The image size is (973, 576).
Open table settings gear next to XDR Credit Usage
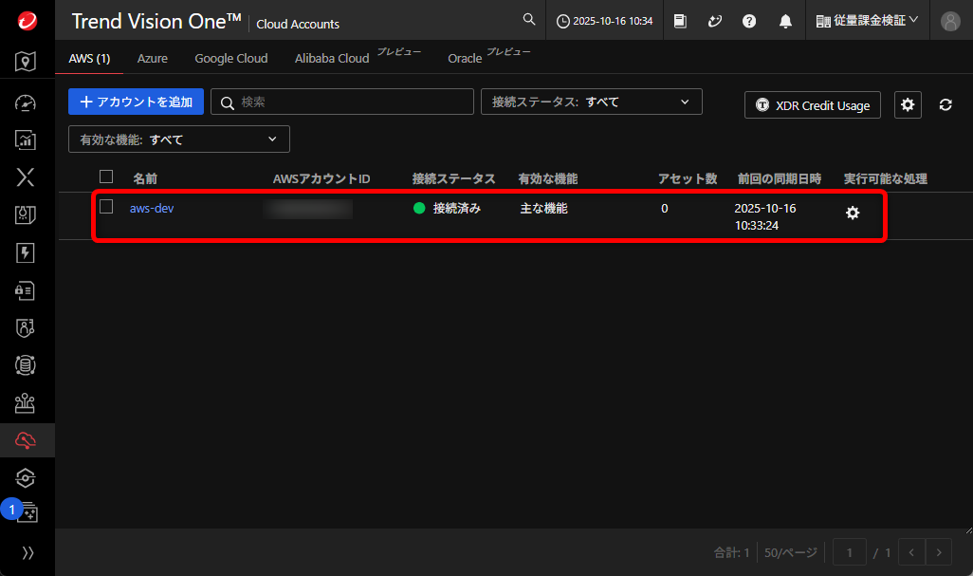click(x=908, y=105)
